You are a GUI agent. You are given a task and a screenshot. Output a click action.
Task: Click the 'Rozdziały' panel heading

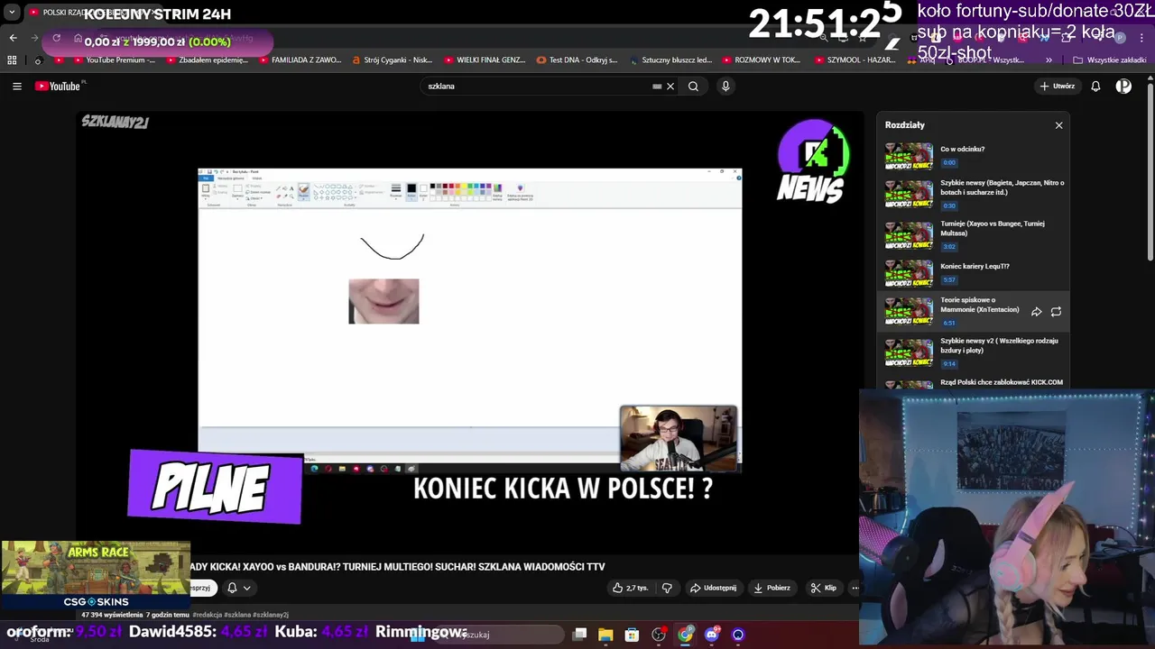coord(905,125)
